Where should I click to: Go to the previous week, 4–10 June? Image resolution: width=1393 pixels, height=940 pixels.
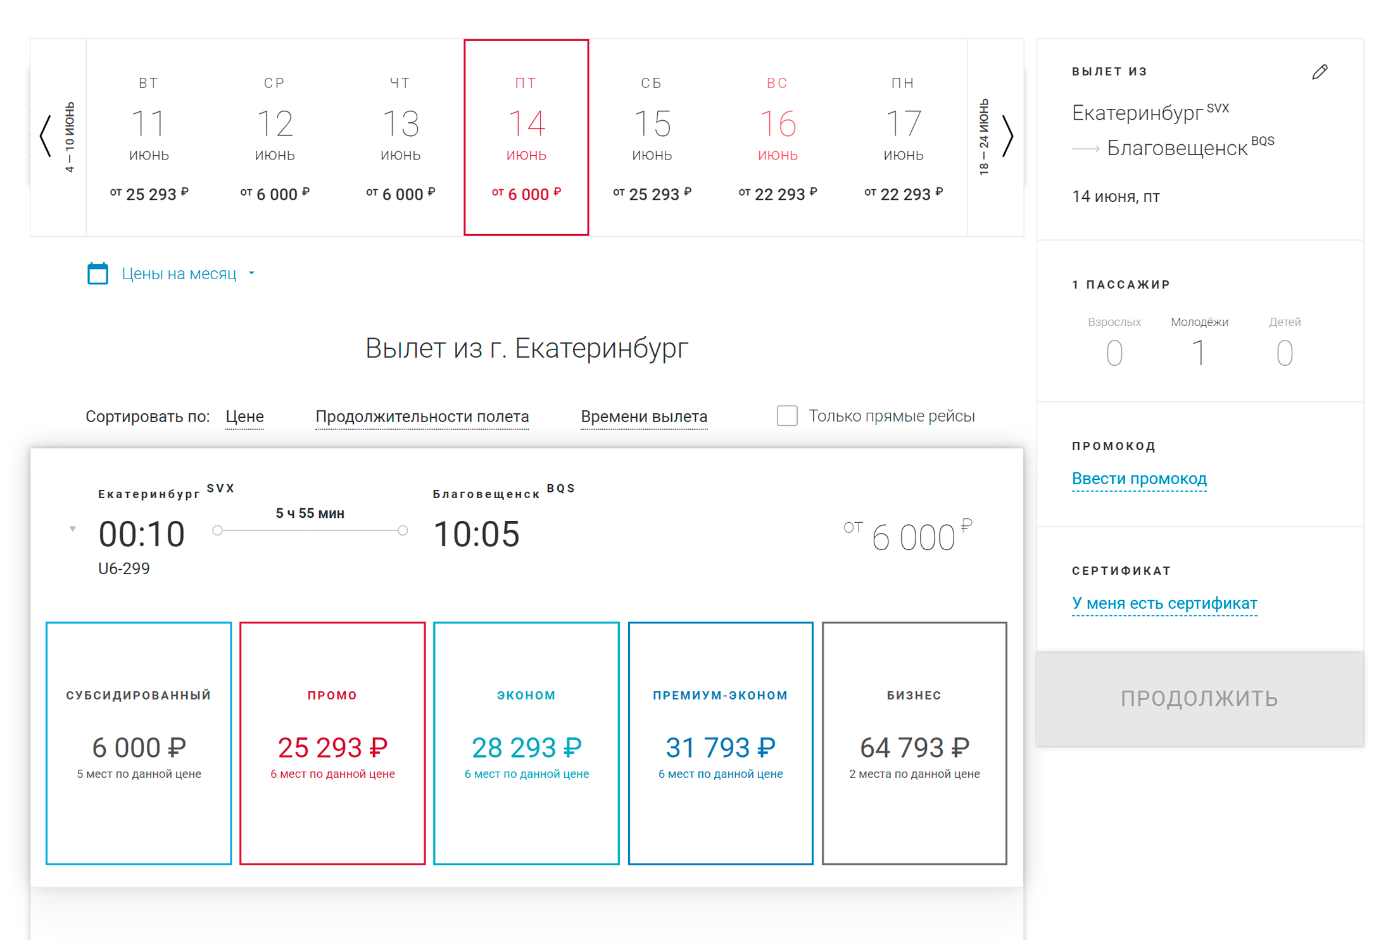[x=58, y=137]
